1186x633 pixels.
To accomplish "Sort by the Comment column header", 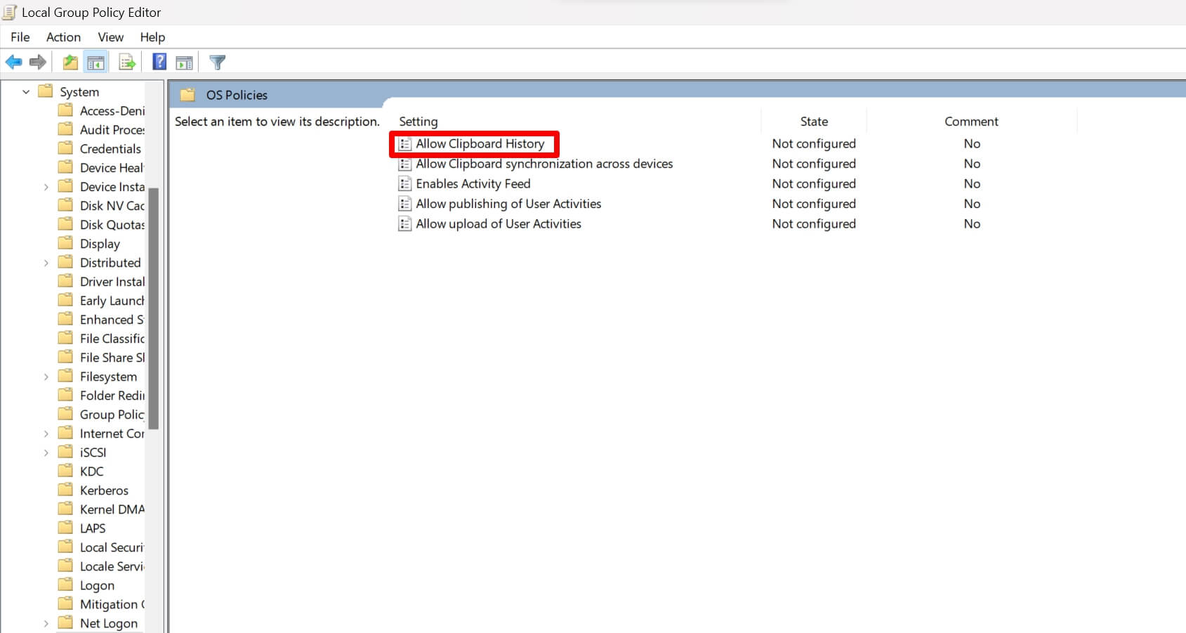I will pos(971,122).
